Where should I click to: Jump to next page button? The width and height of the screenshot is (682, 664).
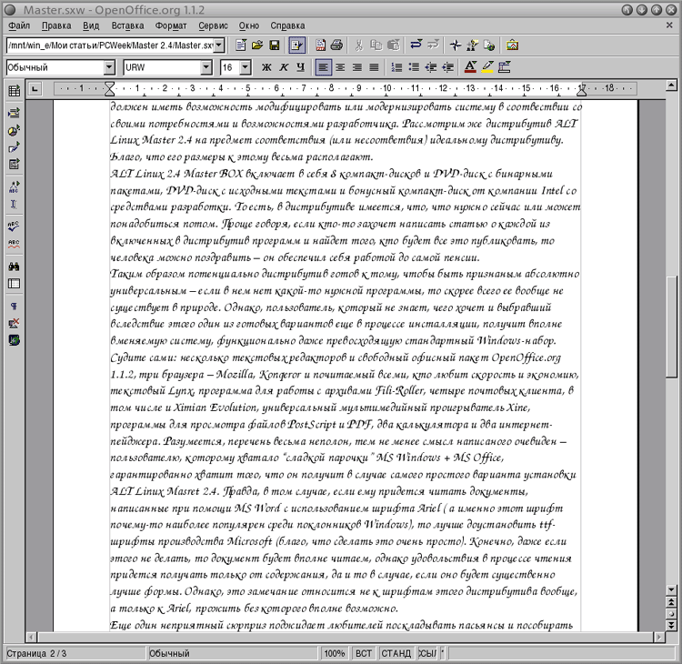[x=671, y=625]
